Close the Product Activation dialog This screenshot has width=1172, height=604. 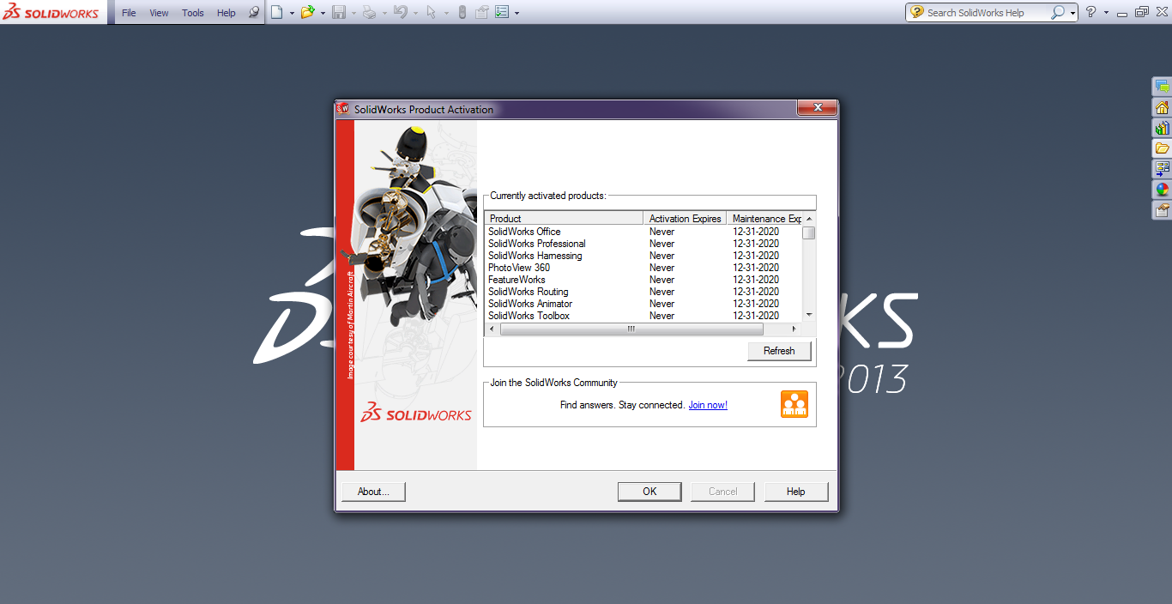pos(817,108)
